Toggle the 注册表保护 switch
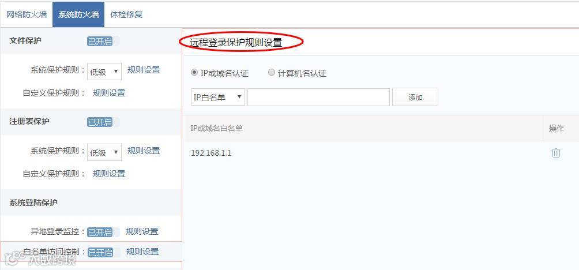 [x=103, y=122]
